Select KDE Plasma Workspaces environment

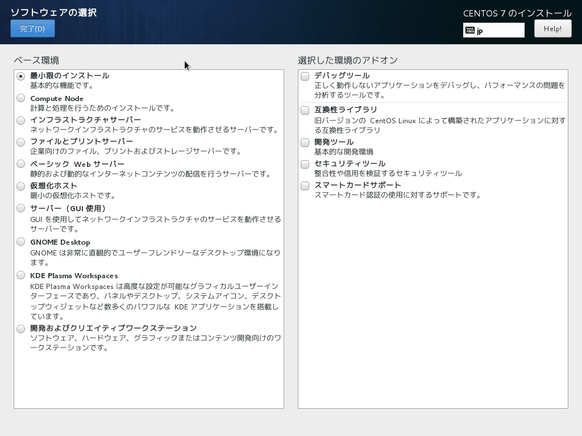point(21,275)
